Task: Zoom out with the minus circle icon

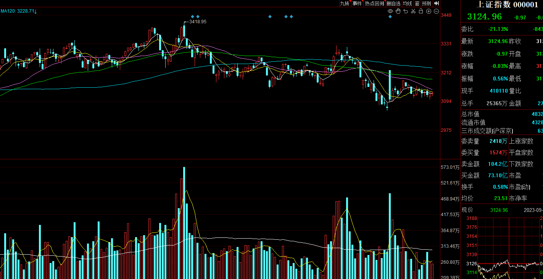Action: (x=436, y=11)
